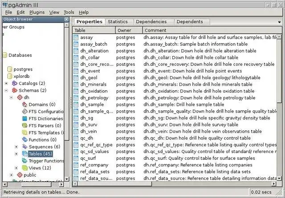Click the ref_company table icon
The width and height of the screenshot is (285, 198).
[76, 165]
